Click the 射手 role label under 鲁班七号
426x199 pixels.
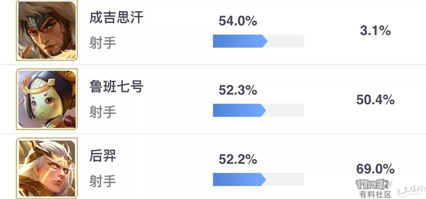(x=103, y=112)
